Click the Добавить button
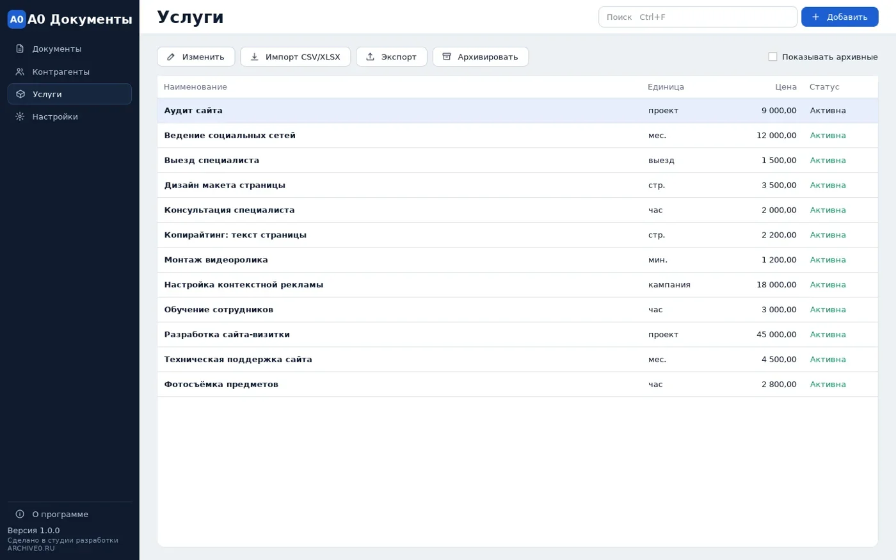Image resolution: width=896 pixels, height=560 pixels. click(x=840, y=17)
